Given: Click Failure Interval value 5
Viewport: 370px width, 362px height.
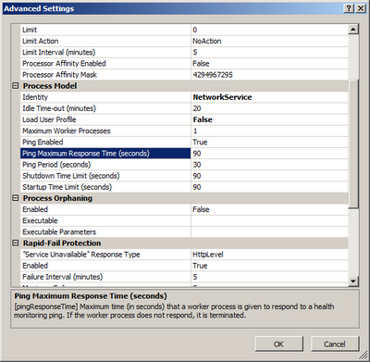Looking at the screenshot, I should tap(269, 277).
